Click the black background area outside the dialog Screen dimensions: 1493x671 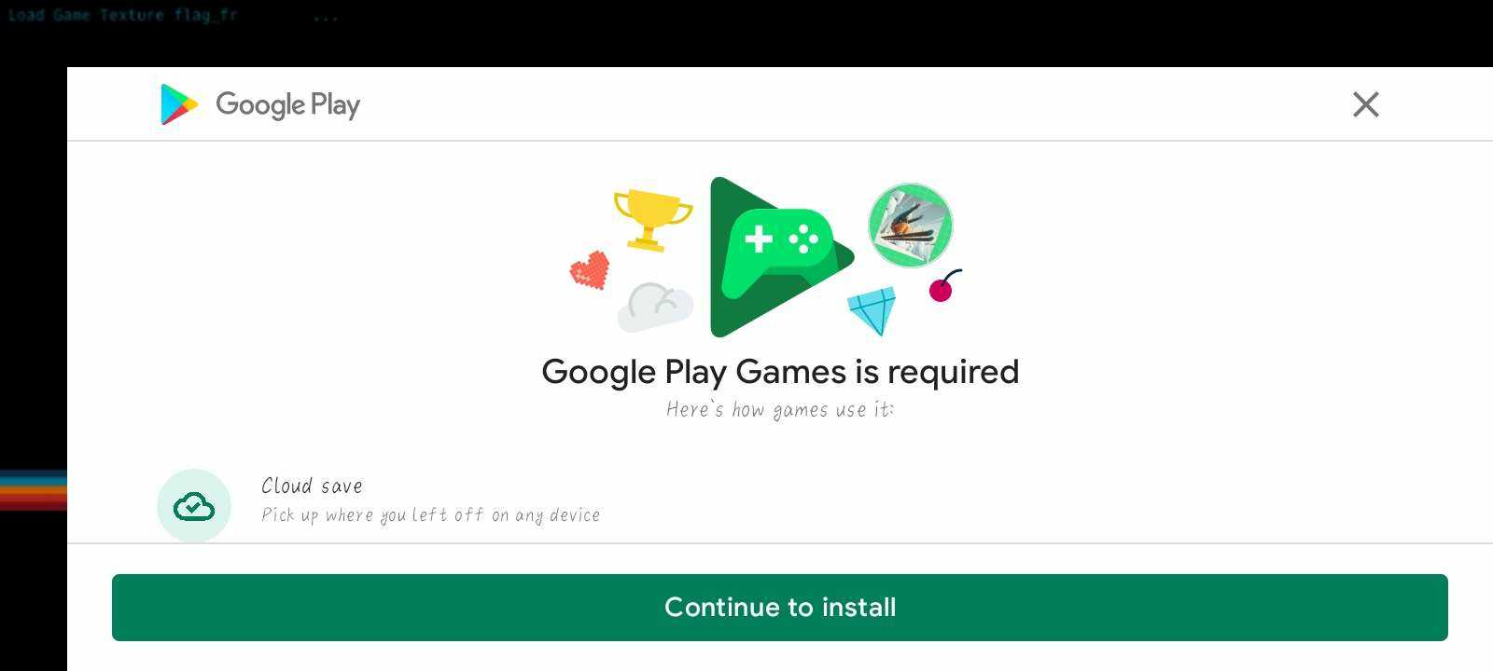(33, 280)
